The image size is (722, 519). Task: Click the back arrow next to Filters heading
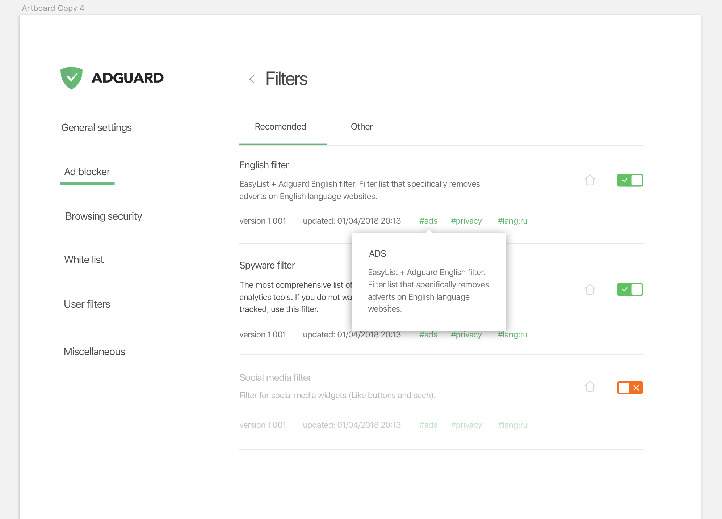(x=252, y=79)
